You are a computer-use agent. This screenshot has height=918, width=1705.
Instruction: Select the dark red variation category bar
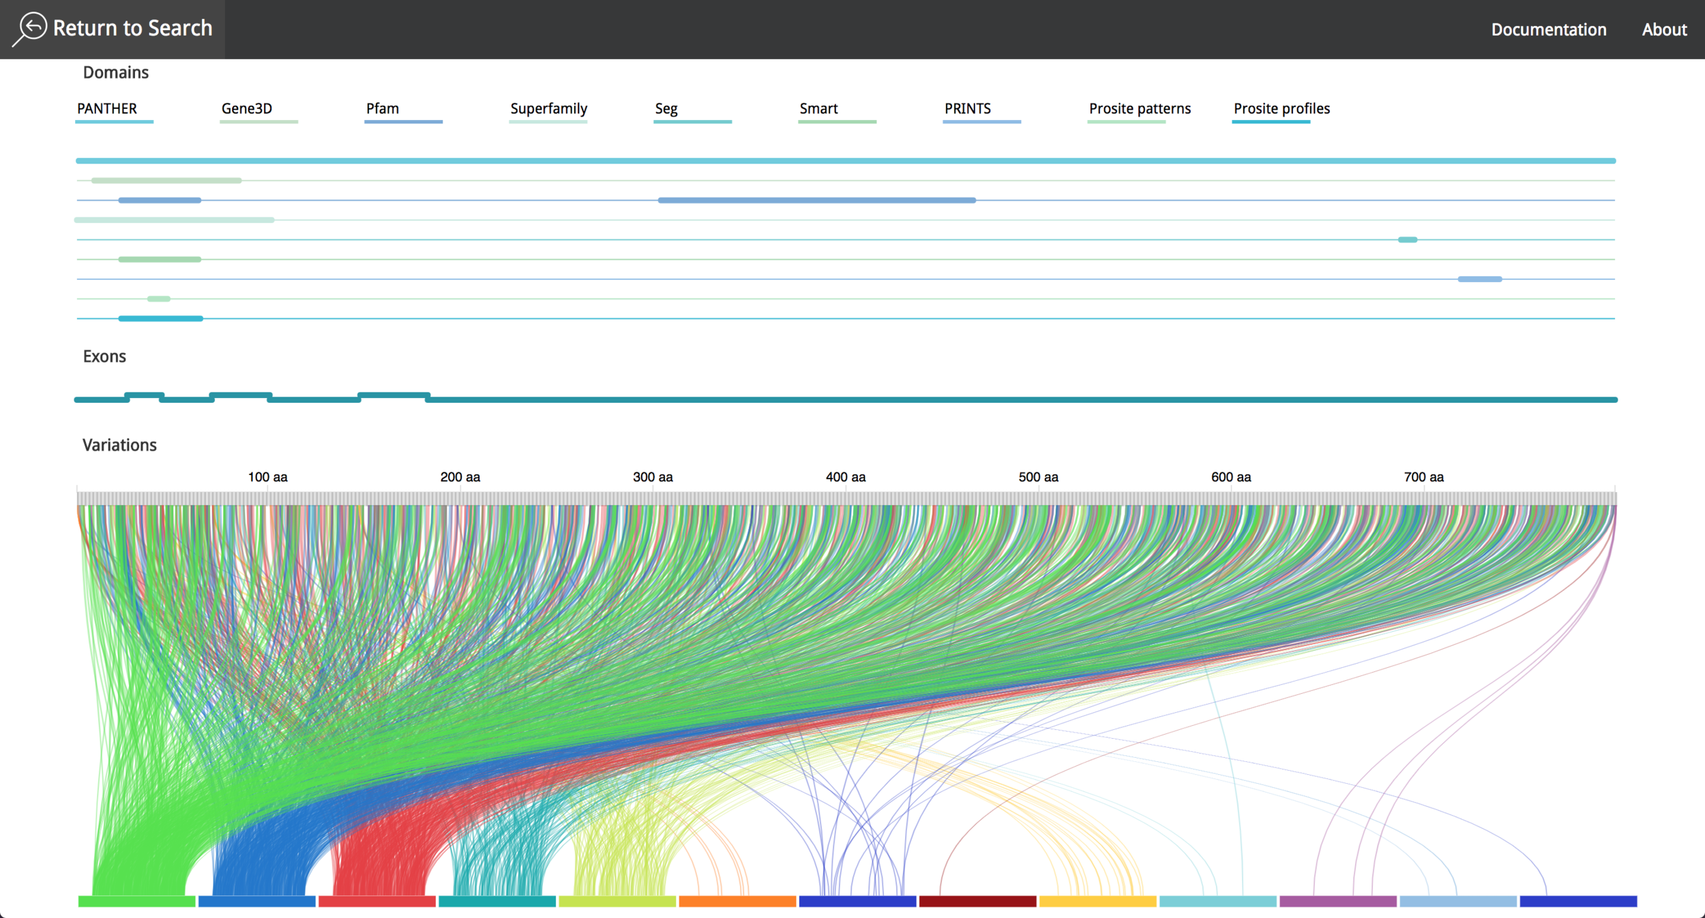pyautogui.click(x=978, y=902)
